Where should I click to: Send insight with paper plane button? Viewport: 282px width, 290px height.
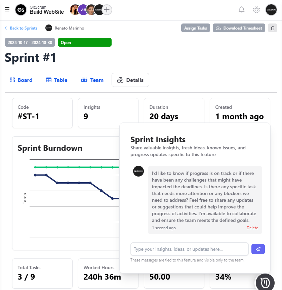coord(258,249)
